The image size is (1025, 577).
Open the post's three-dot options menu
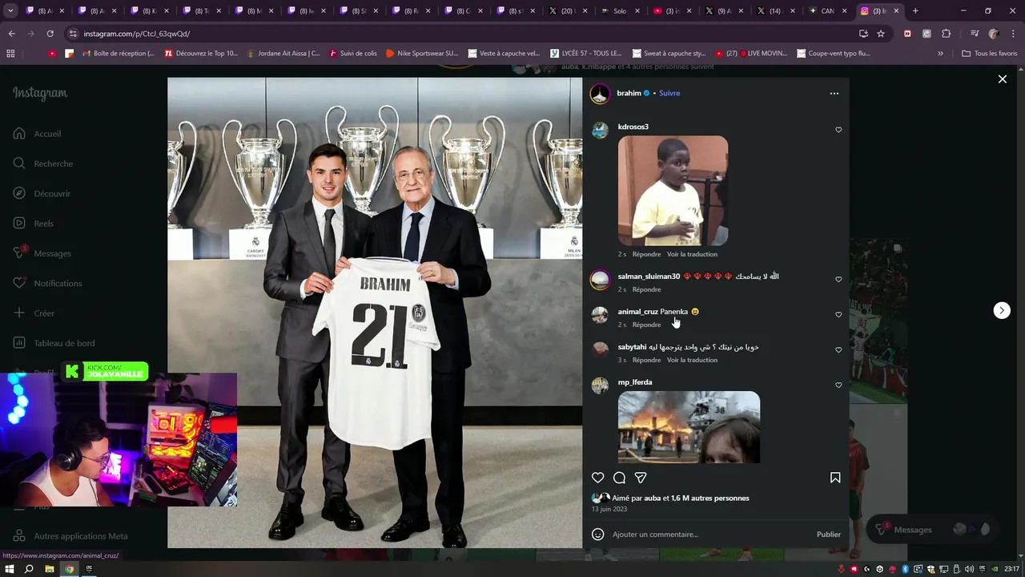click(x=834, y=93)
